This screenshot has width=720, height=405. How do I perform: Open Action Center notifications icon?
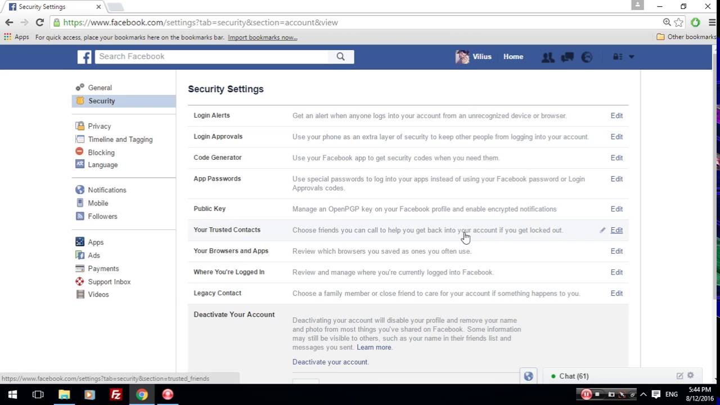656,394
